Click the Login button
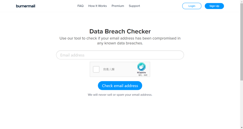This screenshot has height=129, width=243. click(192, 6)
